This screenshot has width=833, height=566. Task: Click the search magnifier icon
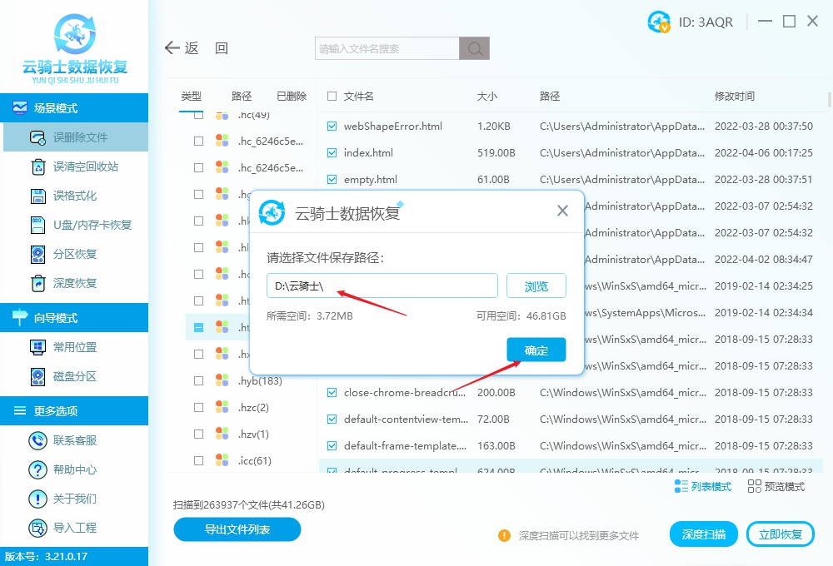coord(475,48)
